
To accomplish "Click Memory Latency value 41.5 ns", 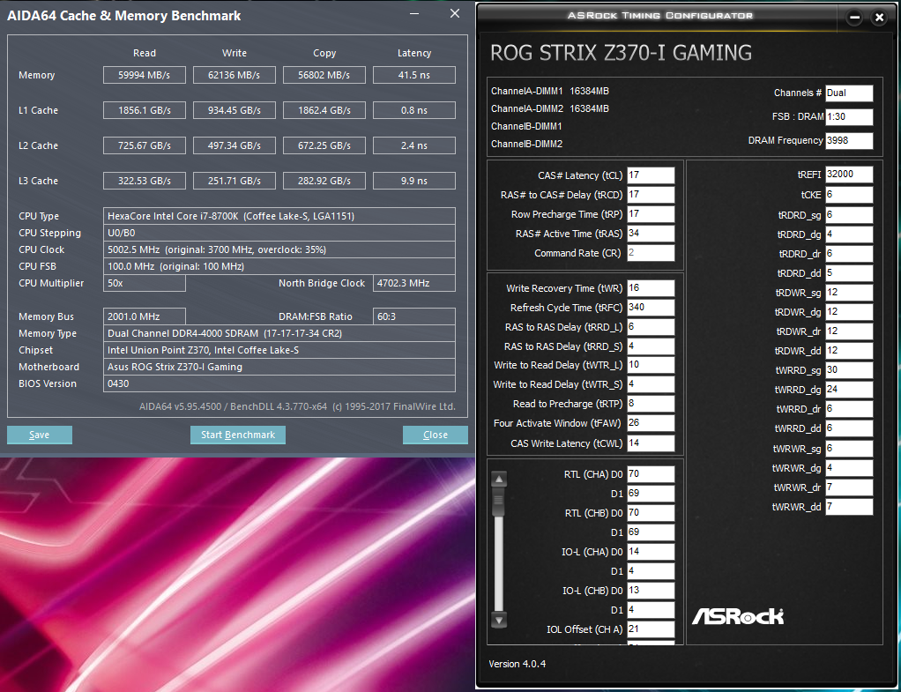I will tap(414, 75).
